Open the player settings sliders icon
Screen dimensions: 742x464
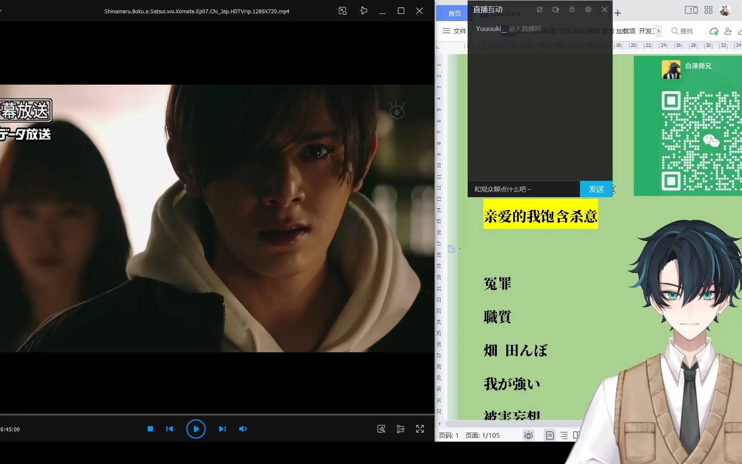tap(401, 429)
